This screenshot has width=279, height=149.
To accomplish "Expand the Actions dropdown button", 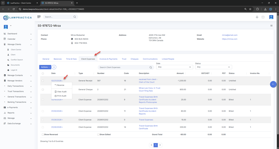I will click(45, 67).
